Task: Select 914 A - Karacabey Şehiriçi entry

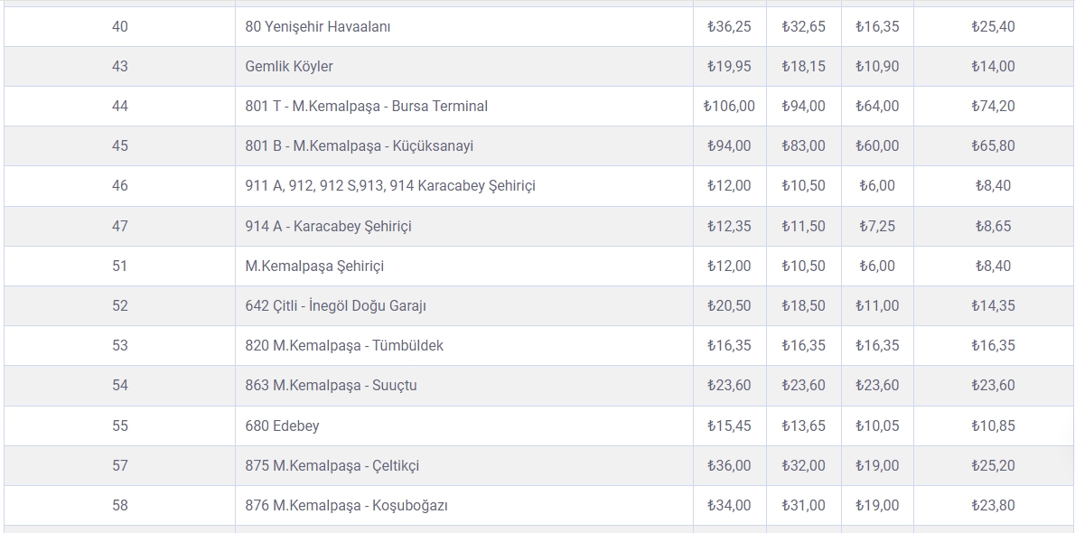Action: coord(329,227)
